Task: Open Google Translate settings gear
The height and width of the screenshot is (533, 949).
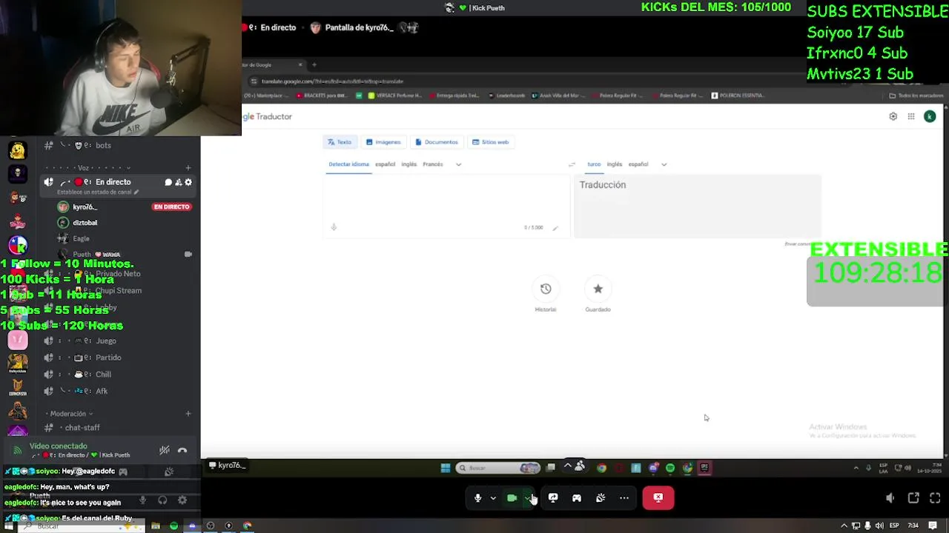Action: click(893, 116)
